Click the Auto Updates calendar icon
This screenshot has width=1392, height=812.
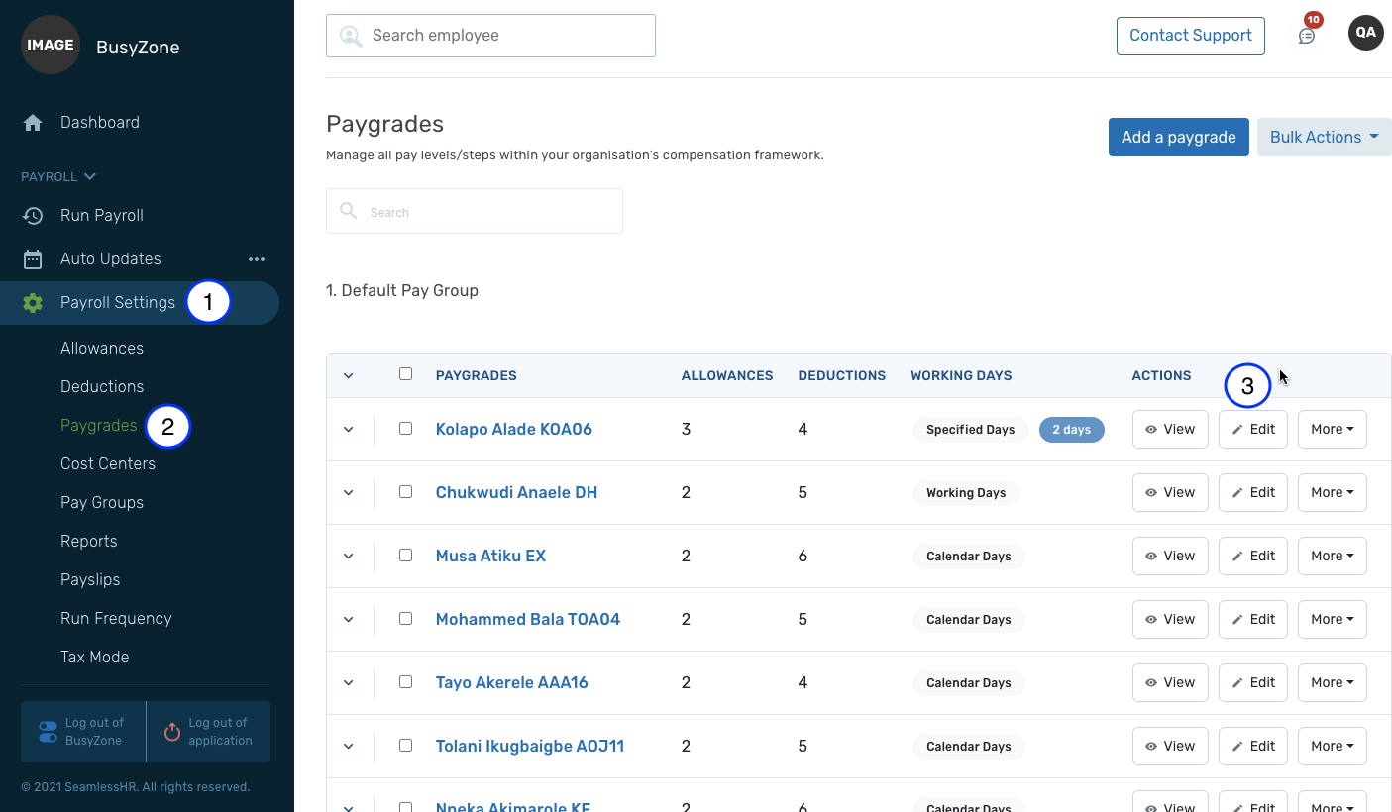coord(33,259)
